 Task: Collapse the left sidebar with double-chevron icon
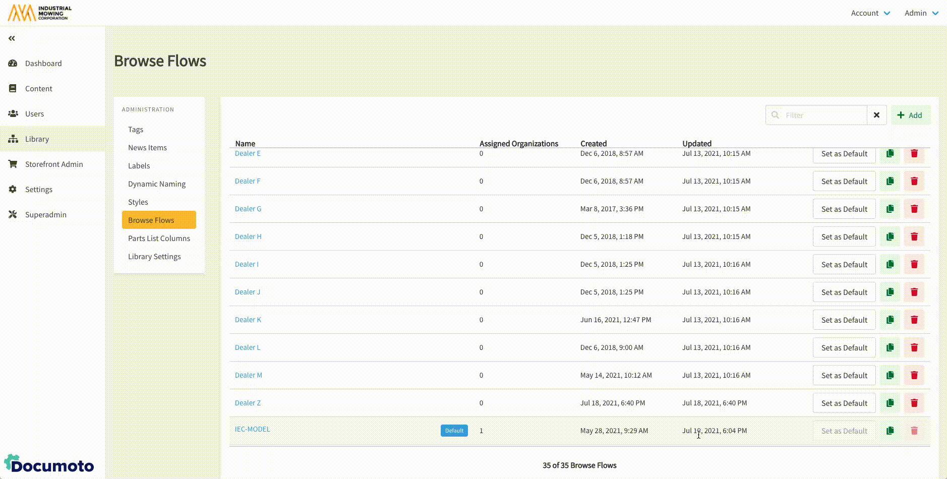(12, 38)
